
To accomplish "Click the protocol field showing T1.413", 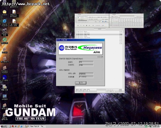I will pyautogui.click(x=86, y=77).
